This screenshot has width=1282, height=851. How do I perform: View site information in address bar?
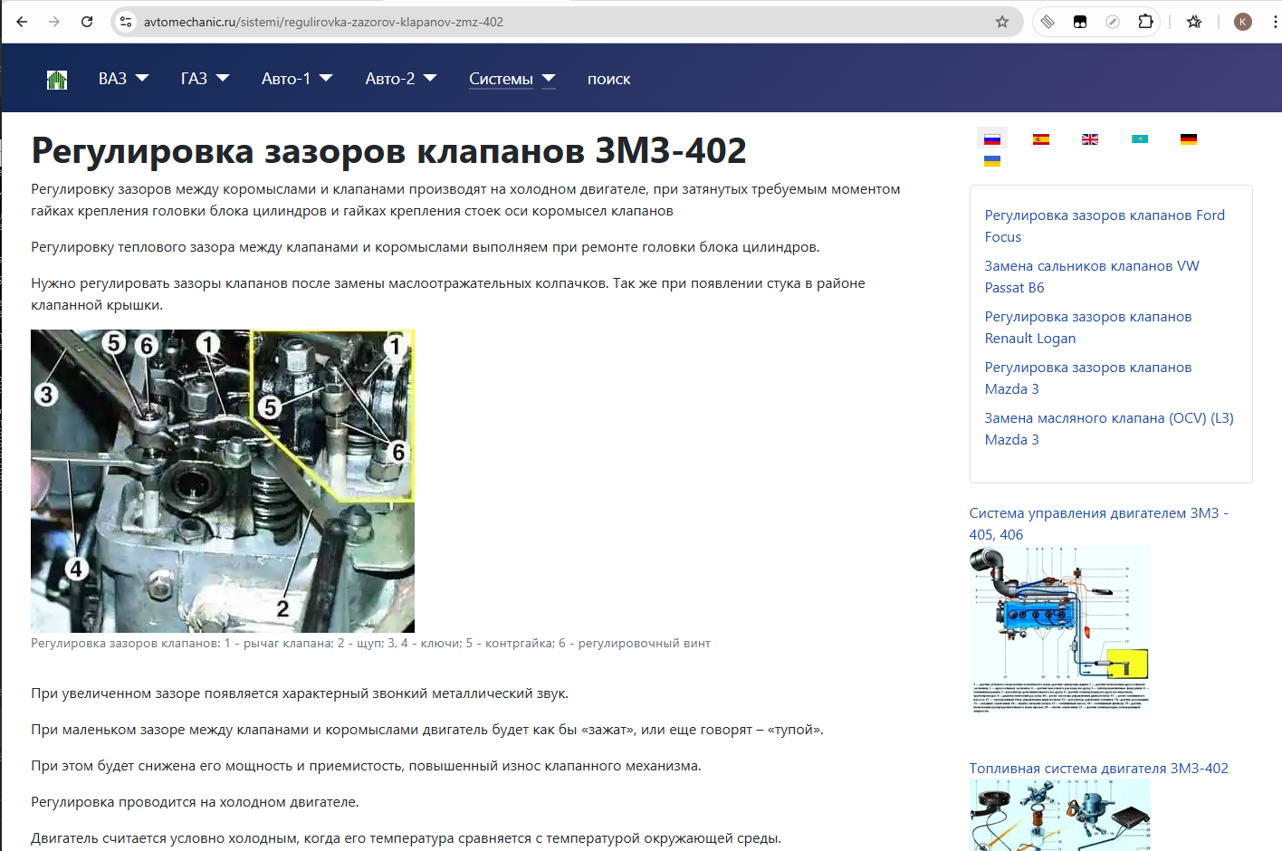click(127, 22)
